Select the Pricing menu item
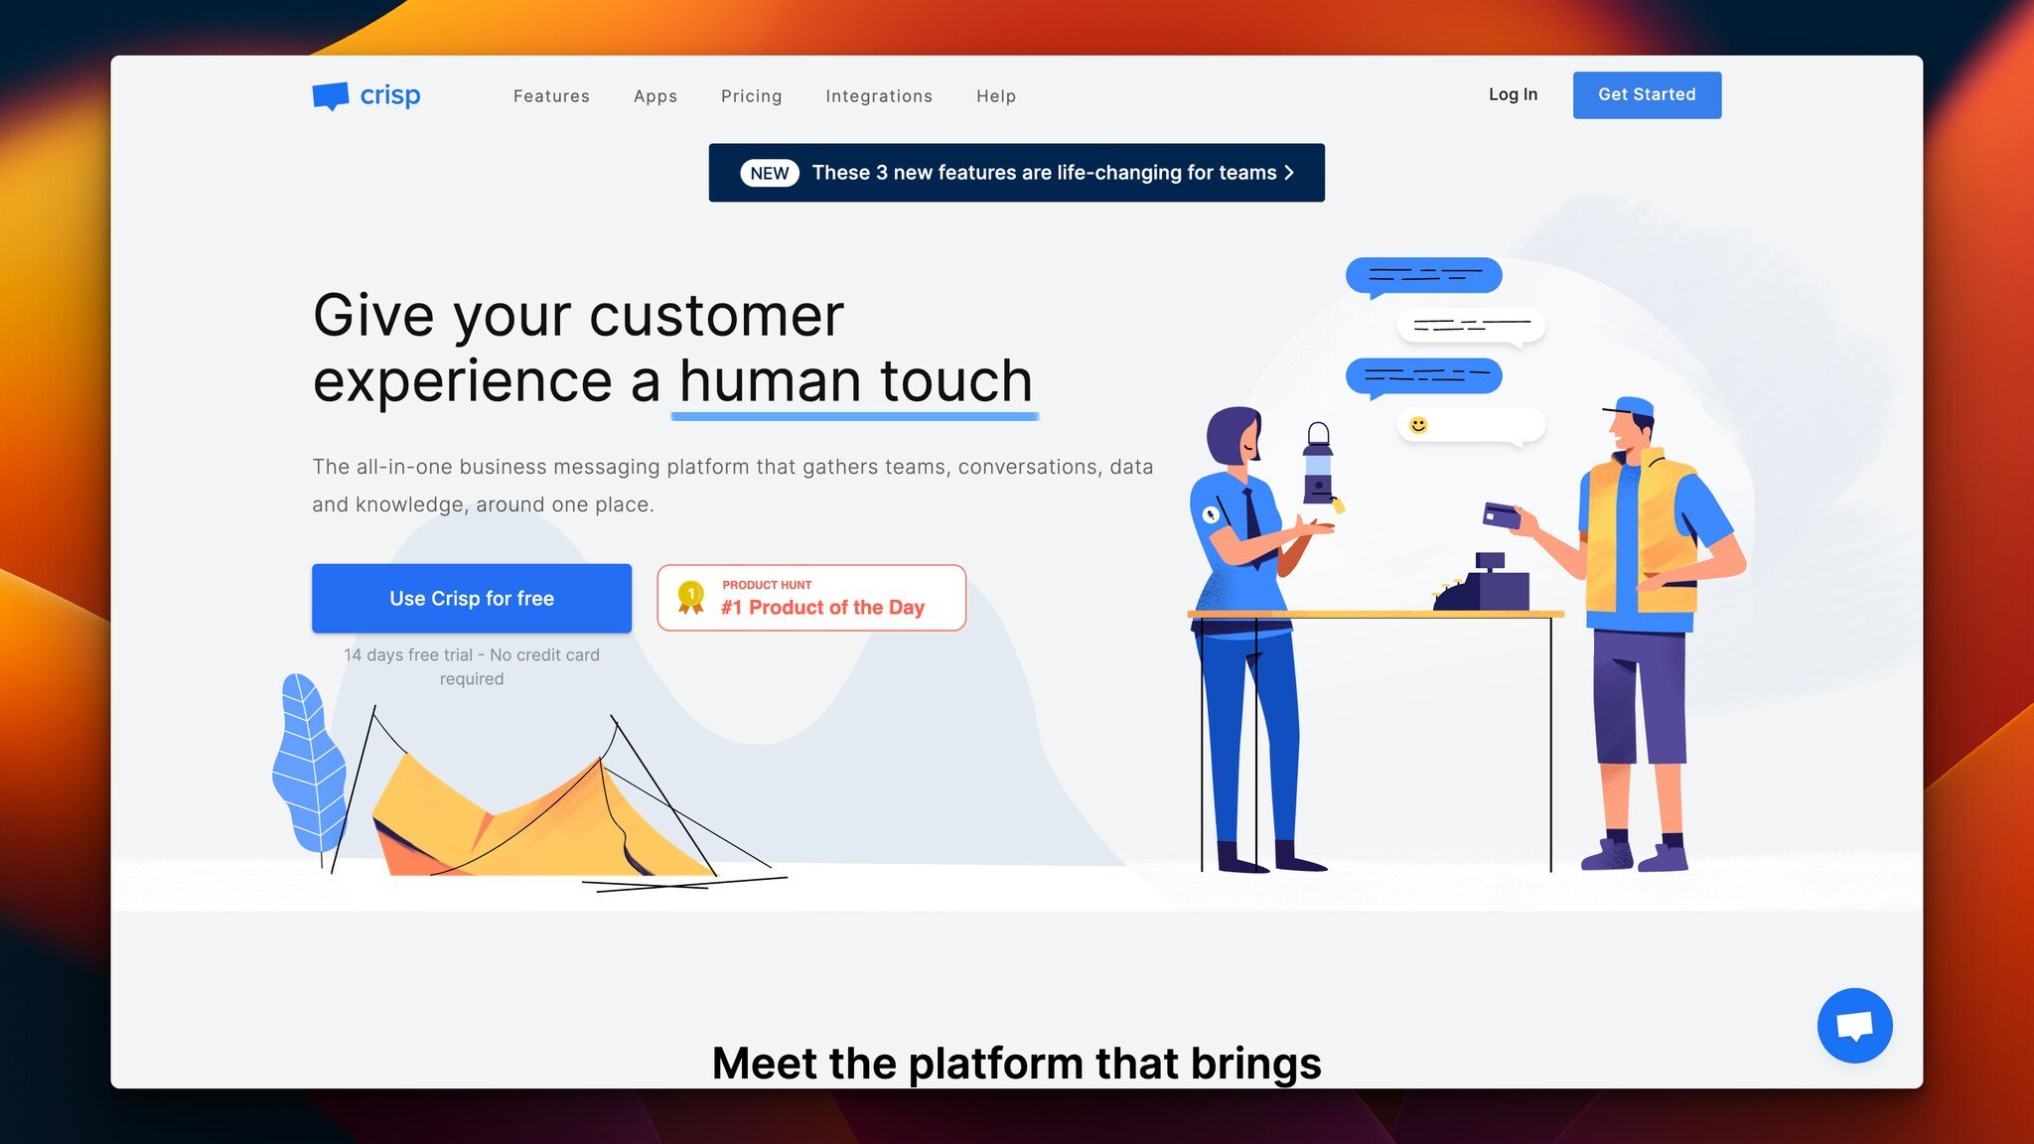This screenshot has width=2034, height=1144. [x=752, y=95]
